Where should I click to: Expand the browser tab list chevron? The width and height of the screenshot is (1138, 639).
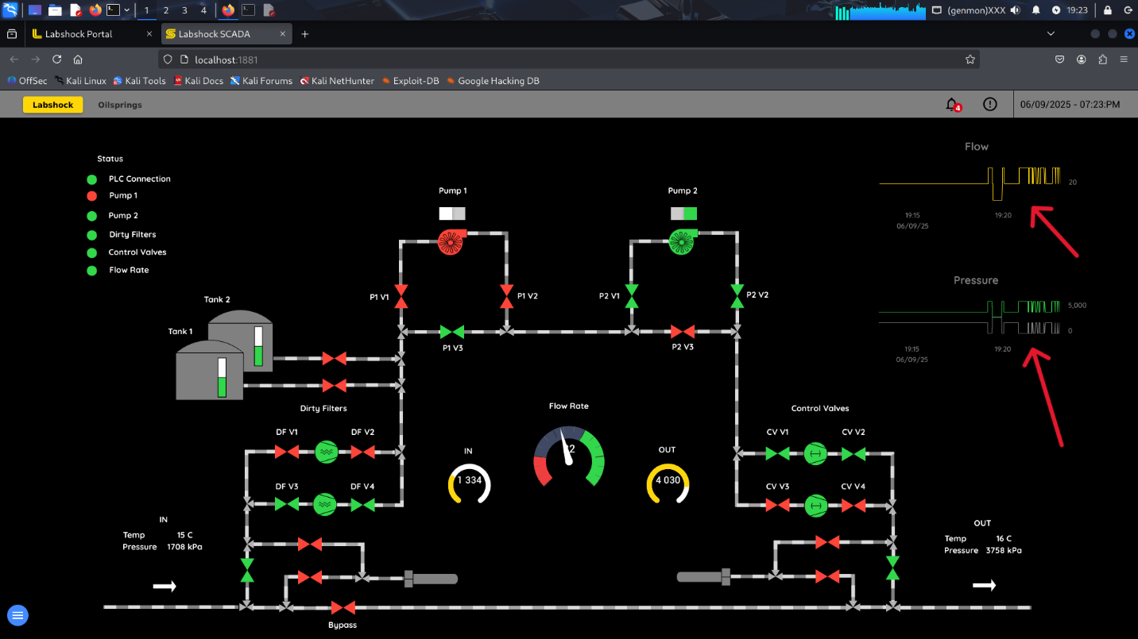[1051, 34]
